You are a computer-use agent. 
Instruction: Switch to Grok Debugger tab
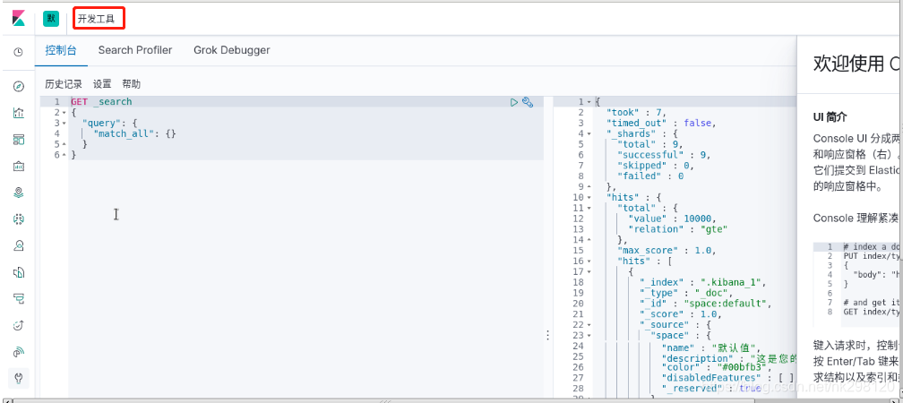(x=231, y=50)
